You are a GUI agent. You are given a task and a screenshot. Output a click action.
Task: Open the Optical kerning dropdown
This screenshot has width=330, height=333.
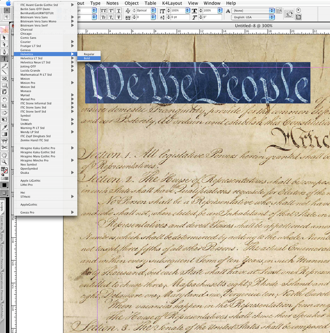point(153,10)
